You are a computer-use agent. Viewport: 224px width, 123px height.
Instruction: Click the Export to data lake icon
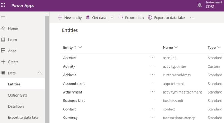150,17
